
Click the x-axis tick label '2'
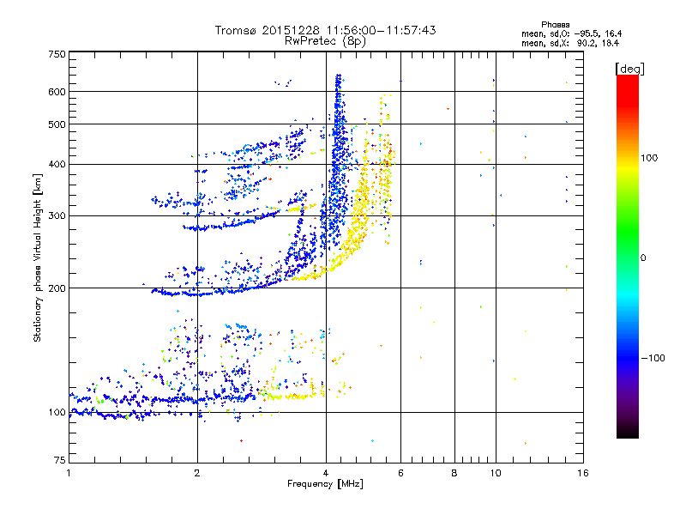(197, 473)
